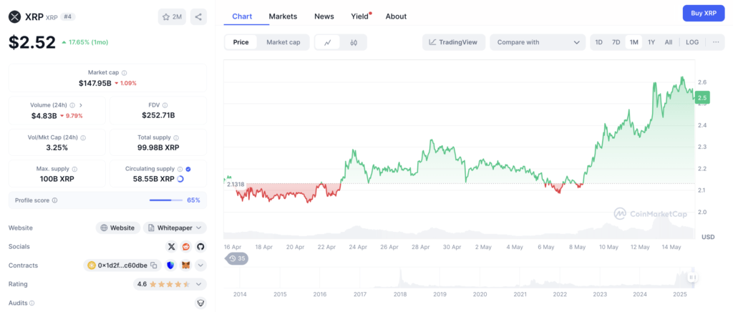Set range to 1M
Screen dimensions: 733x312
pyautogui.click(x=634, y=42)
